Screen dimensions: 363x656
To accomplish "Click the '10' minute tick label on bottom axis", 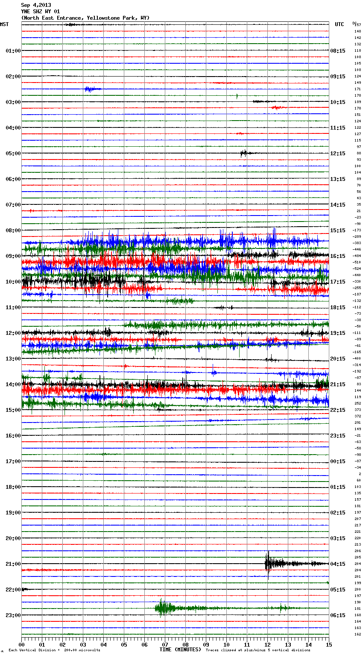I will pyautogui.click(x=226, y=644).
